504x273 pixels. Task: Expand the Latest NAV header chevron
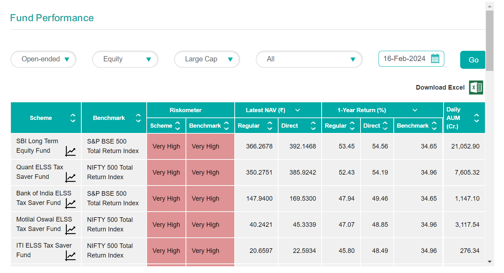click(x=298, y=110)
